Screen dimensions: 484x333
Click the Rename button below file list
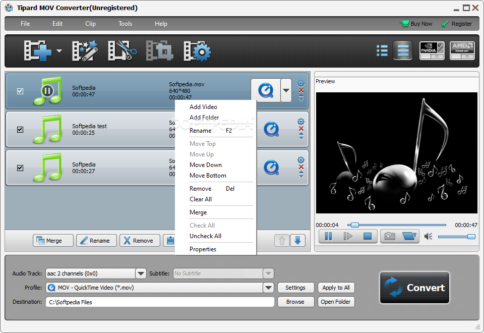pos(97,240)
